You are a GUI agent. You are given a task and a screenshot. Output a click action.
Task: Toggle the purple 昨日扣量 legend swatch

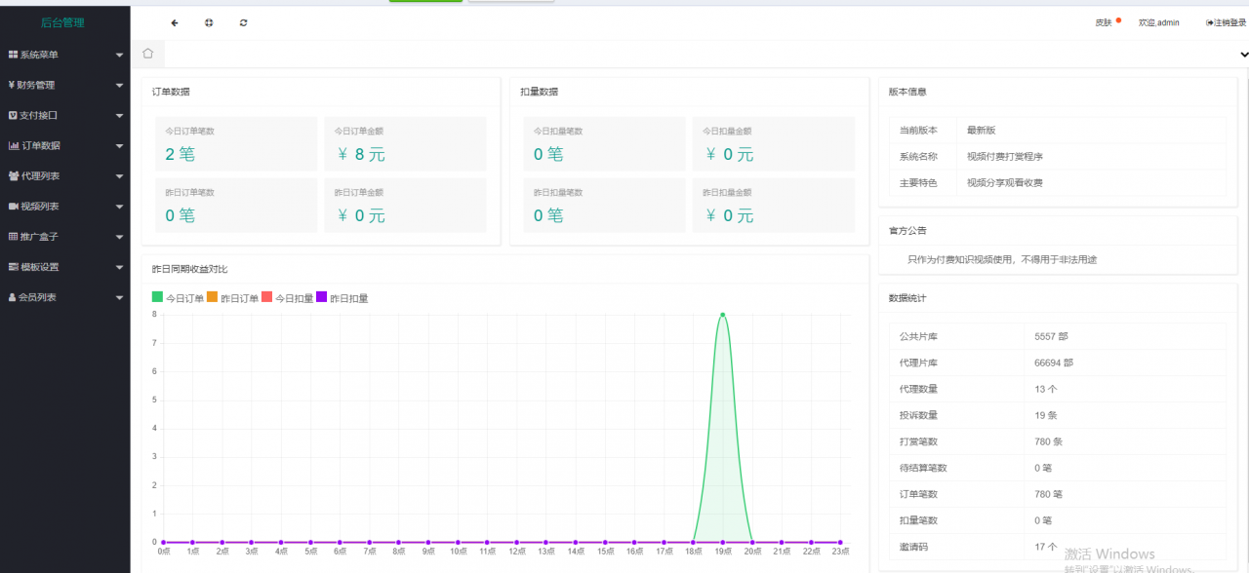tap(321, 297)
